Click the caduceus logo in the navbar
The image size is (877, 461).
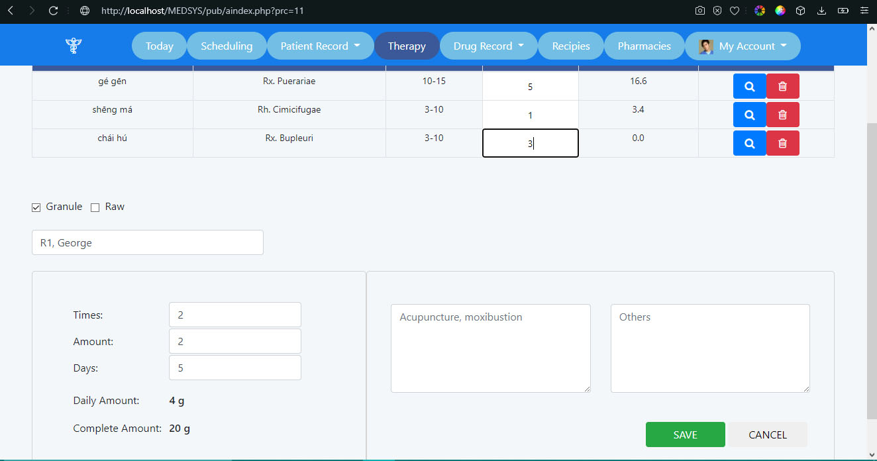(73, 46)
